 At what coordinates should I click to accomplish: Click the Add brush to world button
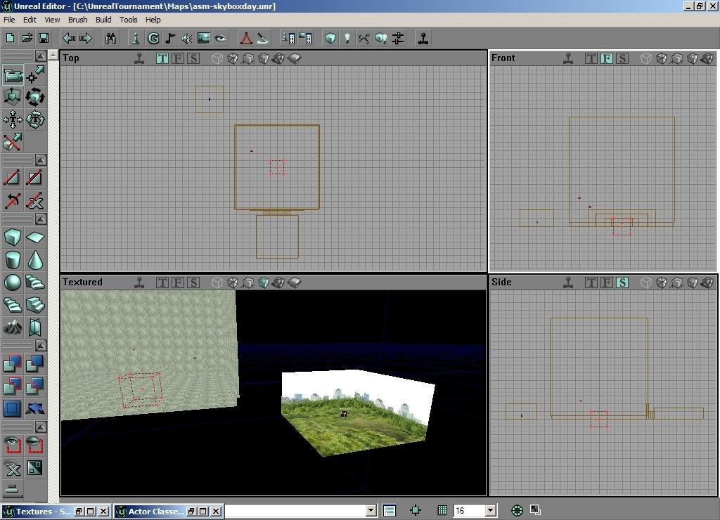(13, 363)
